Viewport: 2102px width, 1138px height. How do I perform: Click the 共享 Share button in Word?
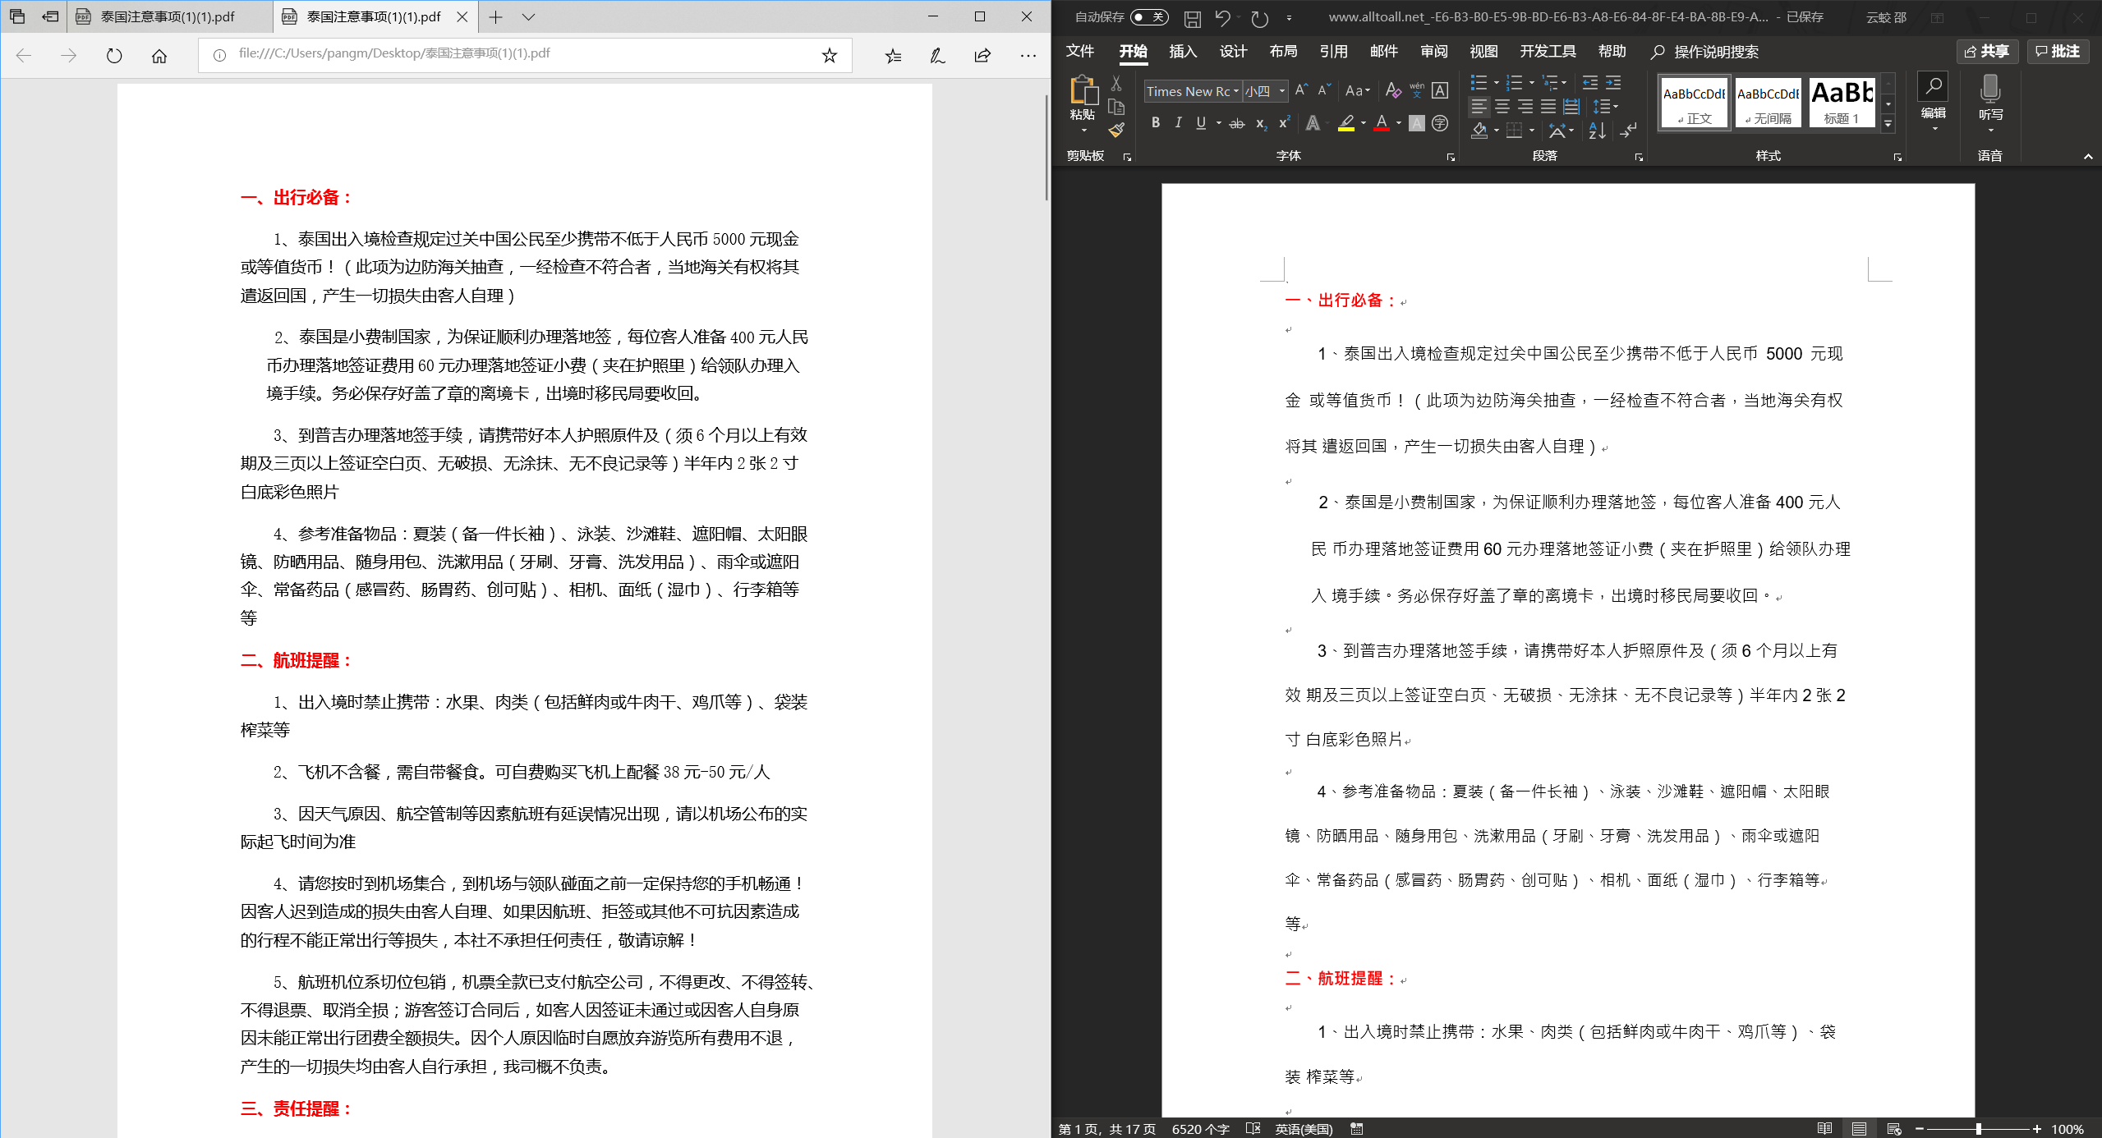pyautogui.click(x=1987, y=52)
